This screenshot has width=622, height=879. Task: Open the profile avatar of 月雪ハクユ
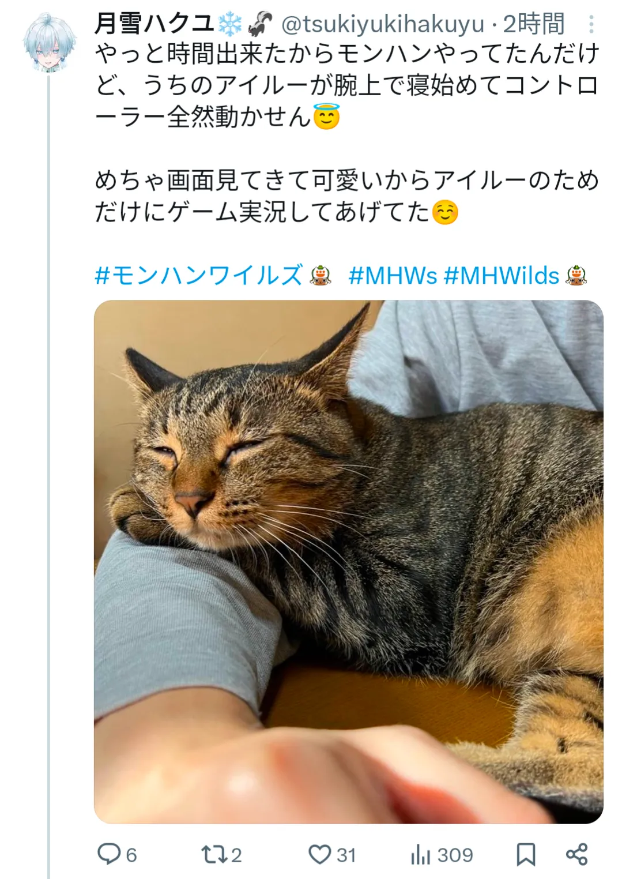(49, 42)
